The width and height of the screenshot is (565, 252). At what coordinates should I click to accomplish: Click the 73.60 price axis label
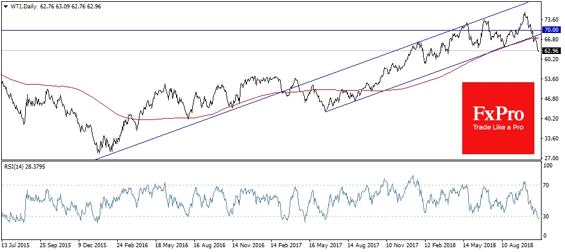point(552,19)
